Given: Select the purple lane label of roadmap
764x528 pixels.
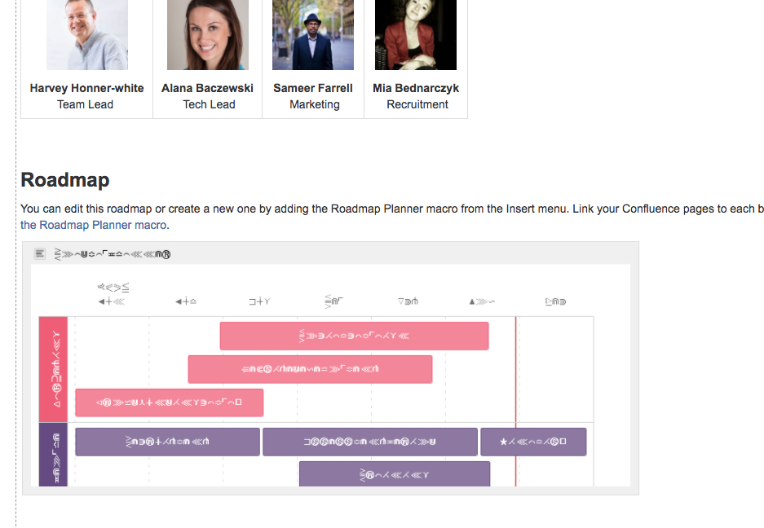Looking at the screenshot, I should 53,455.
